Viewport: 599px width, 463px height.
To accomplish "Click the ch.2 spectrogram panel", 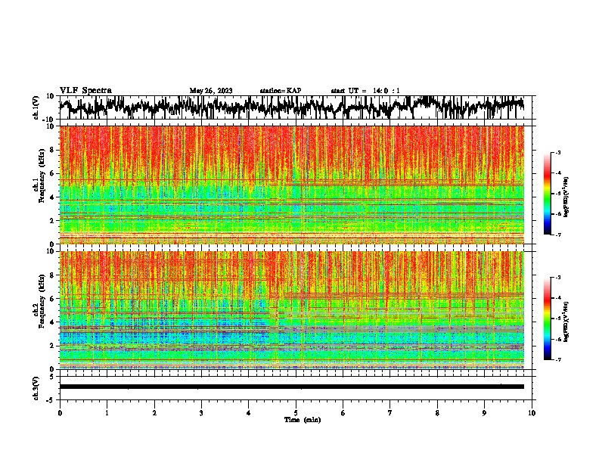I will pyautogui.click(x=291, y=310).
